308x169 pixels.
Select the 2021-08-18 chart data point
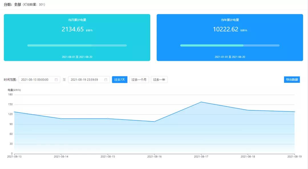tap(248, 110)
